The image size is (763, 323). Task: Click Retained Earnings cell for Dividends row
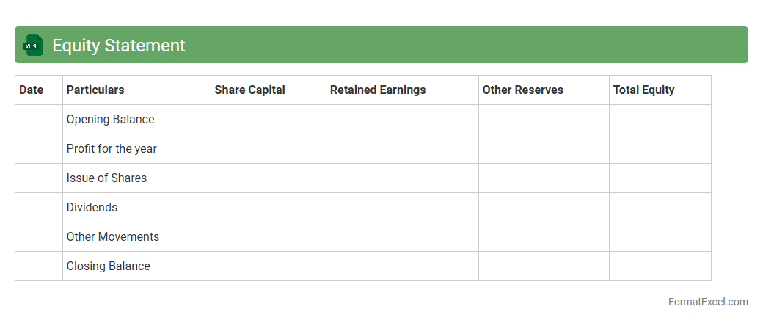(x=402, y=208)
